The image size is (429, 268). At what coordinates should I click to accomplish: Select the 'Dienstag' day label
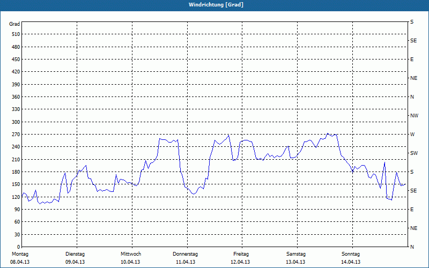point(75,254)
